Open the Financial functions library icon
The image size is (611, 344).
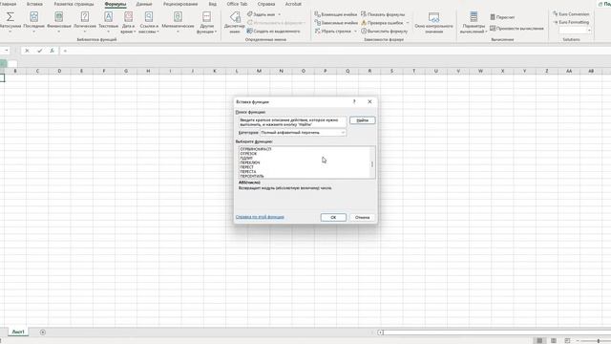click(59, 16)
